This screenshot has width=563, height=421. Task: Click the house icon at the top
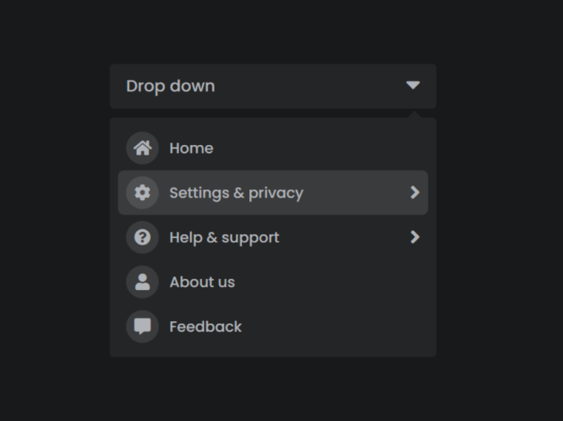point(143,148)
